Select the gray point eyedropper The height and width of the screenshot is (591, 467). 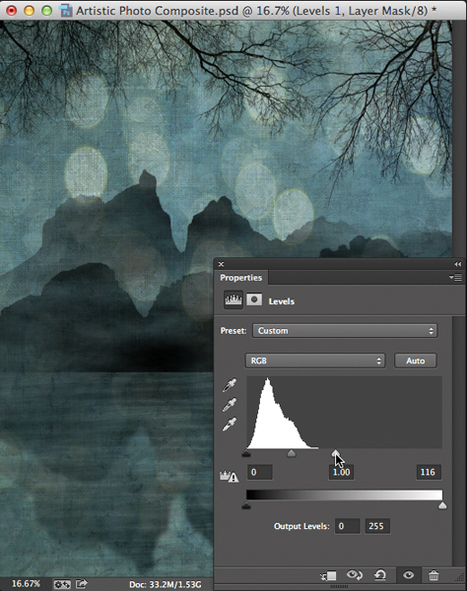point(230,405)
